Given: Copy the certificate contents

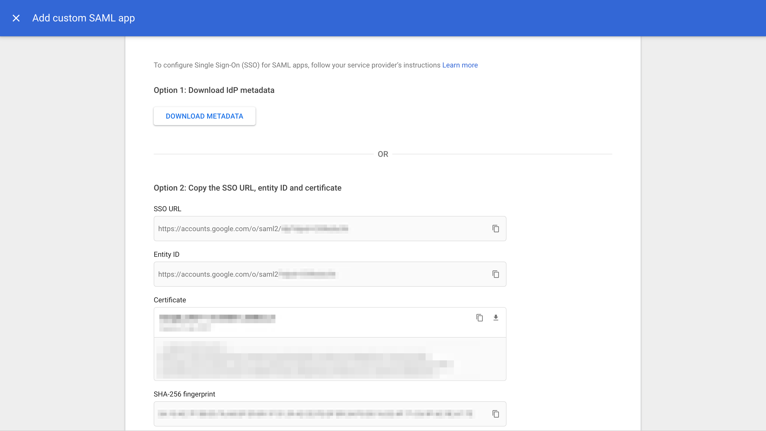Looking at the screenshot, I should click(x=479, y=317).
